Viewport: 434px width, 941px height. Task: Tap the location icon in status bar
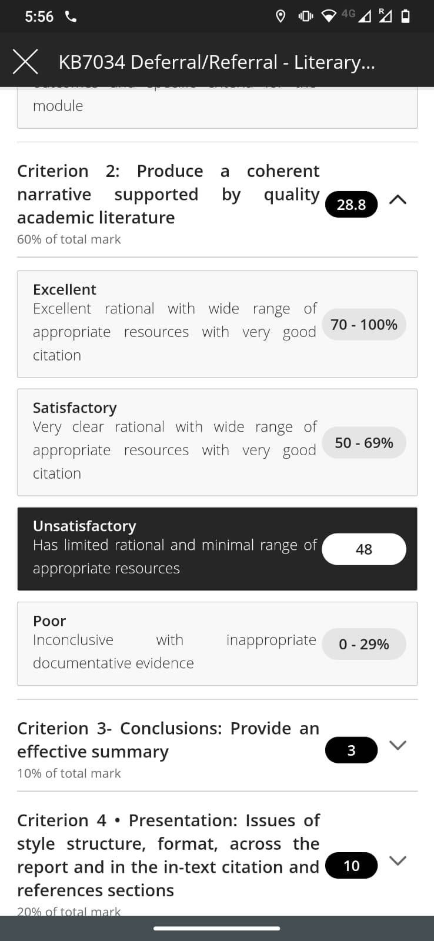(281, 16)
